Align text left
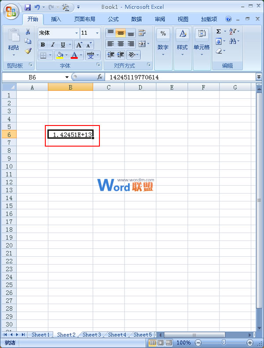 pos(110,44)
